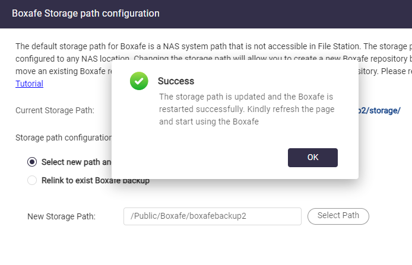This screenshot has height=265, width=412.
Task: Click the current storage path ending in storage/
Action: click(380, 110)
